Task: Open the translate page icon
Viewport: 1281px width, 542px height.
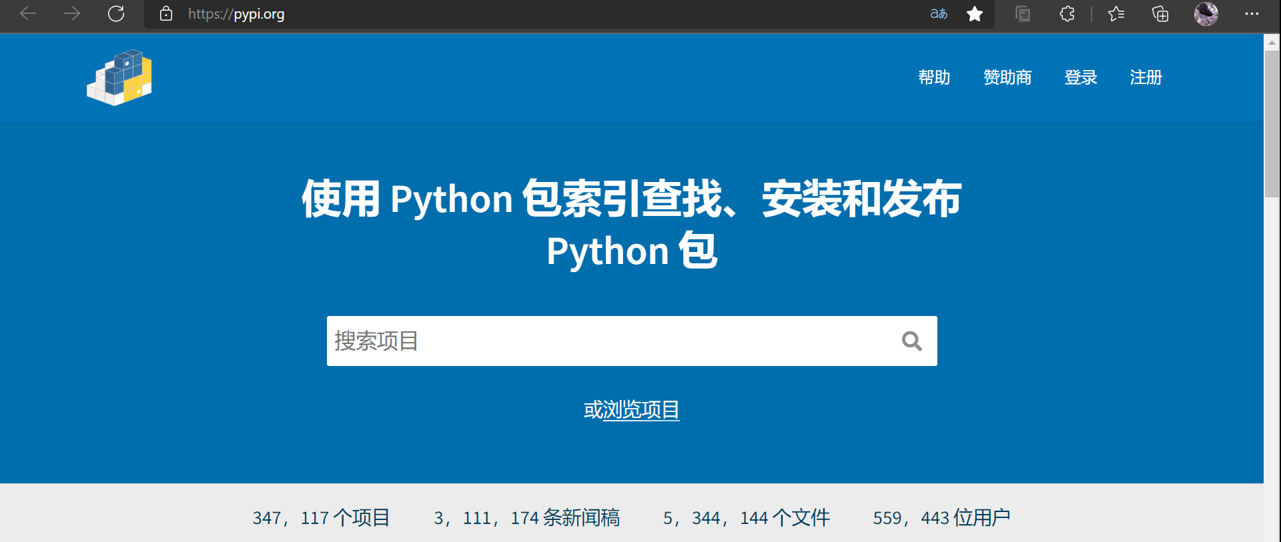Action: 939,13
